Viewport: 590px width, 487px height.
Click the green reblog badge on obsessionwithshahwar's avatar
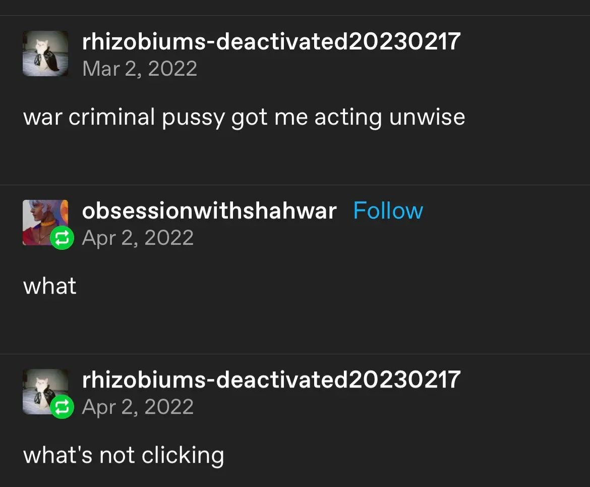(62, 238)
